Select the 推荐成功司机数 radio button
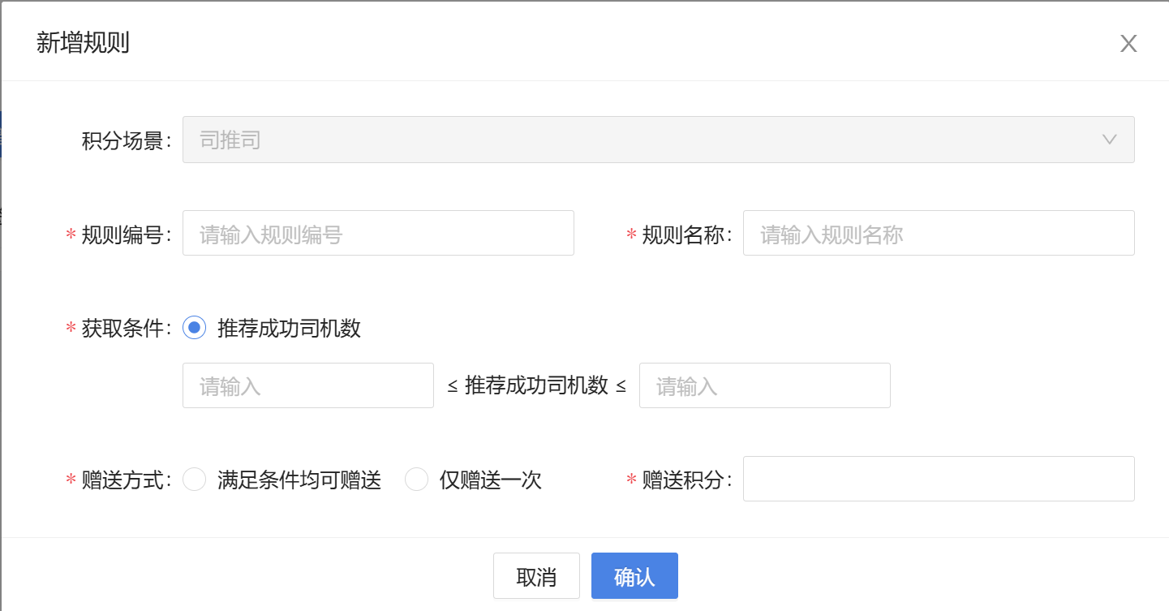 pyautogui.click(x=195, y=328)
